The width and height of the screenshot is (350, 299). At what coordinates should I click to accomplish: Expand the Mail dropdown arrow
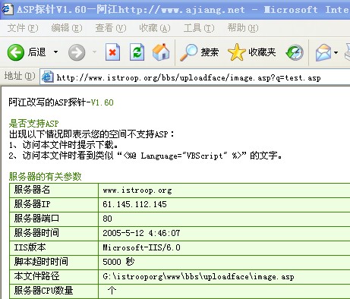(336, 52)
